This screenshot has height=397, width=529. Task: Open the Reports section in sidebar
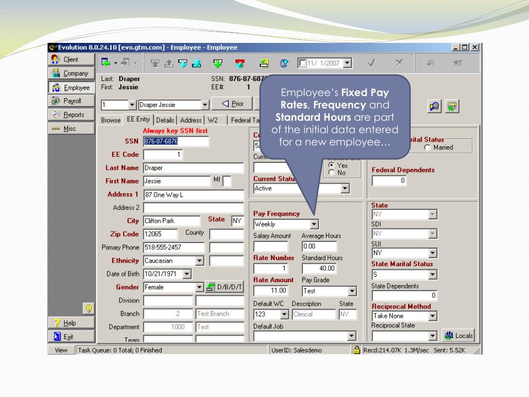tap(71, 115)
